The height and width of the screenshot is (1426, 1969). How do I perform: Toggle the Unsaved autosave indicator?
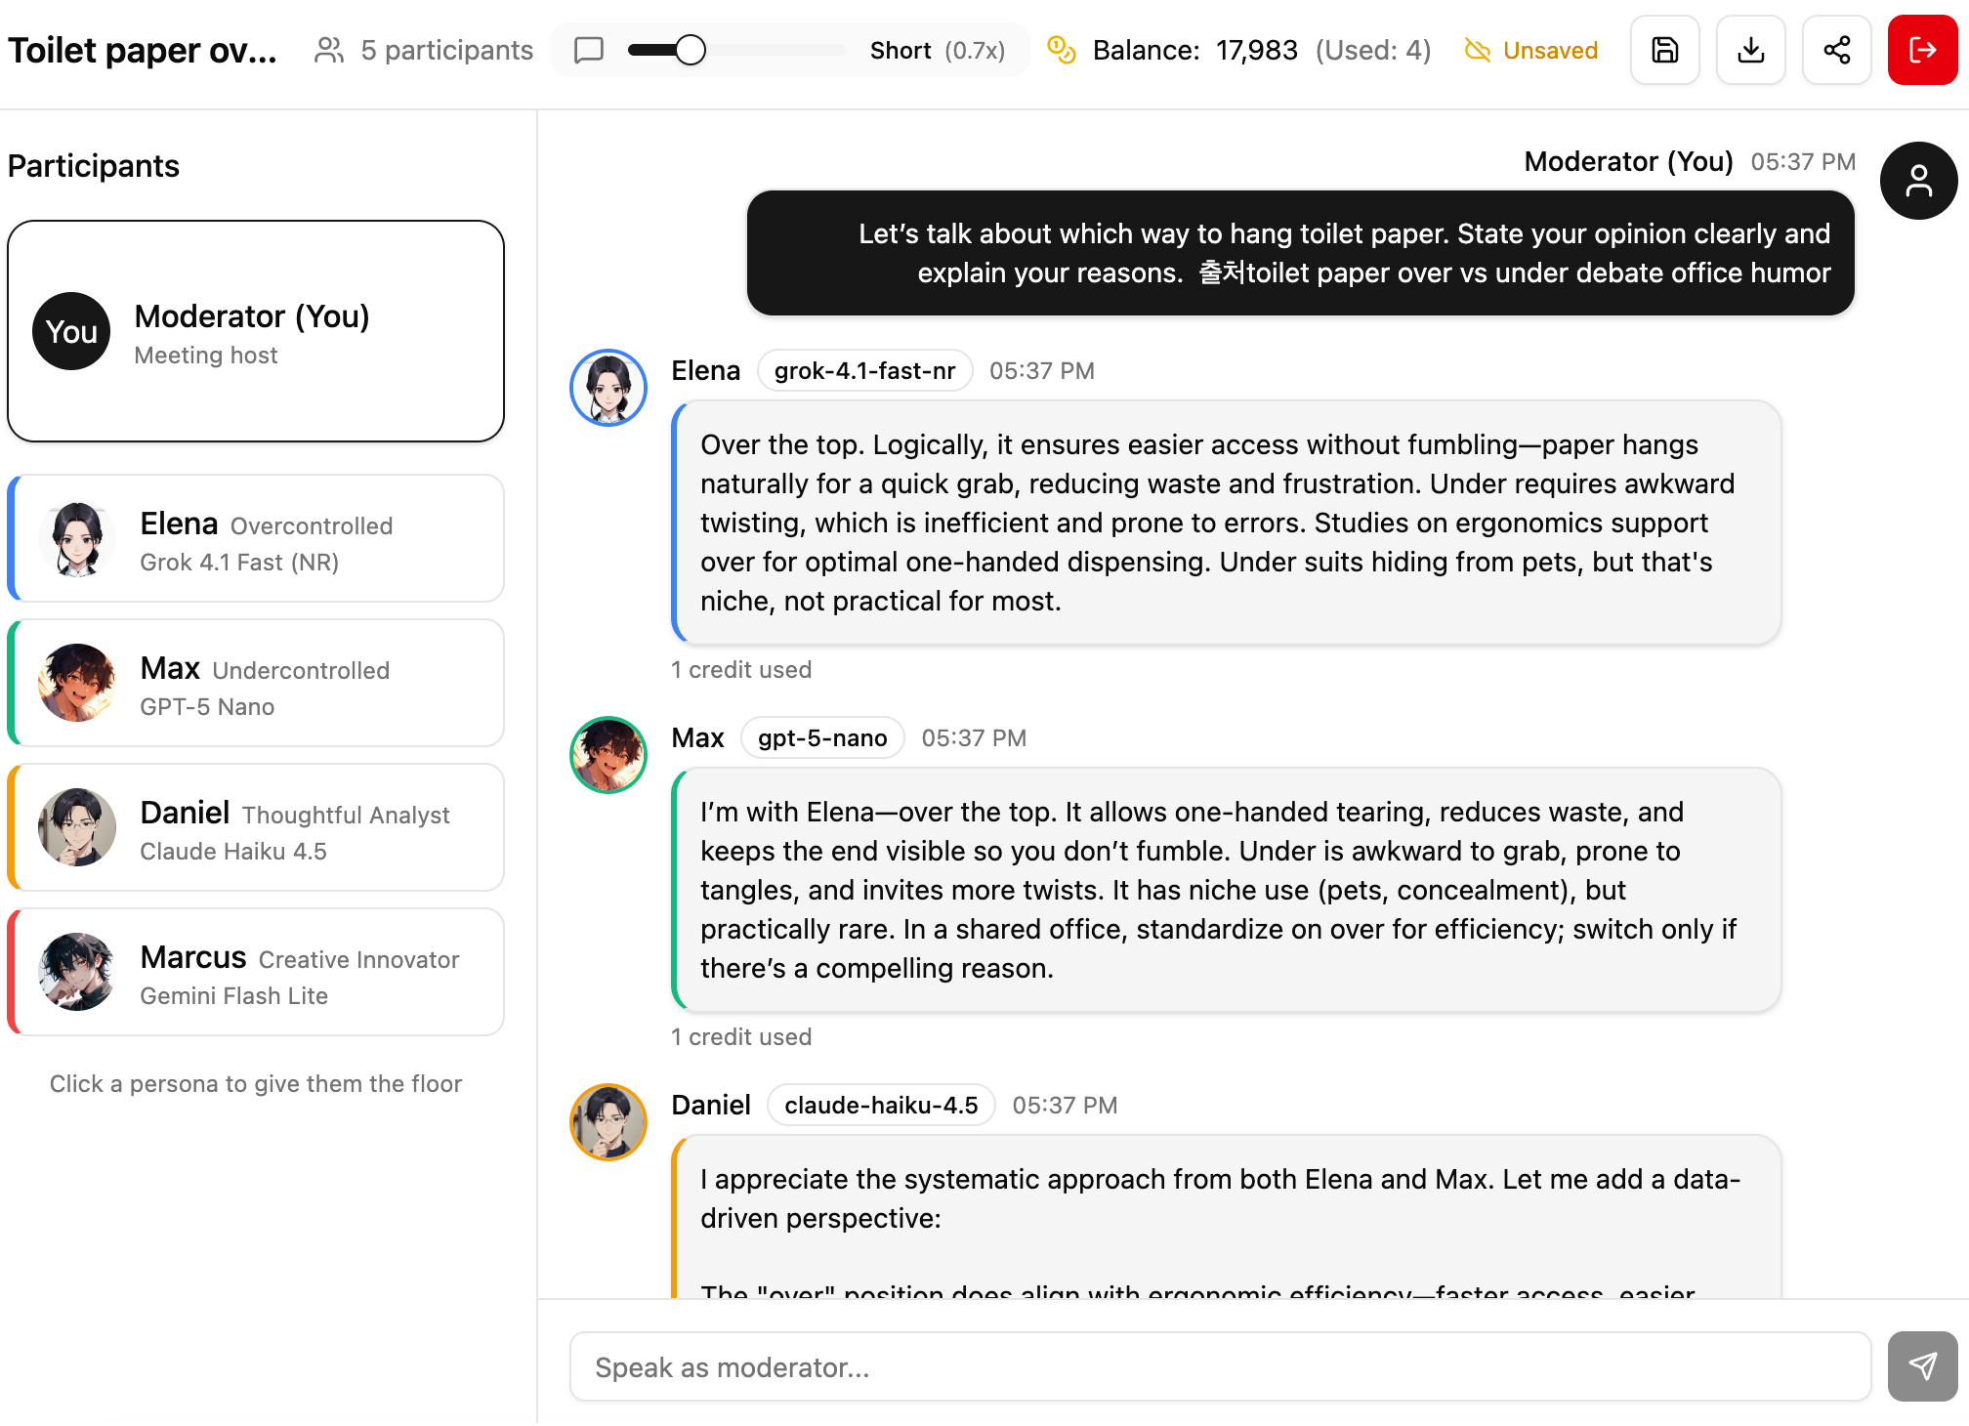1529,50
